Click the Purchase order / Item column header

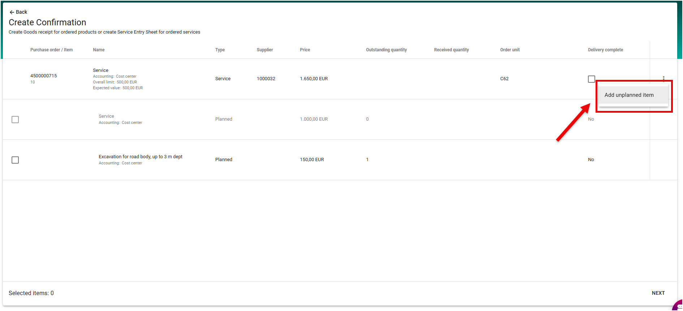51,50
